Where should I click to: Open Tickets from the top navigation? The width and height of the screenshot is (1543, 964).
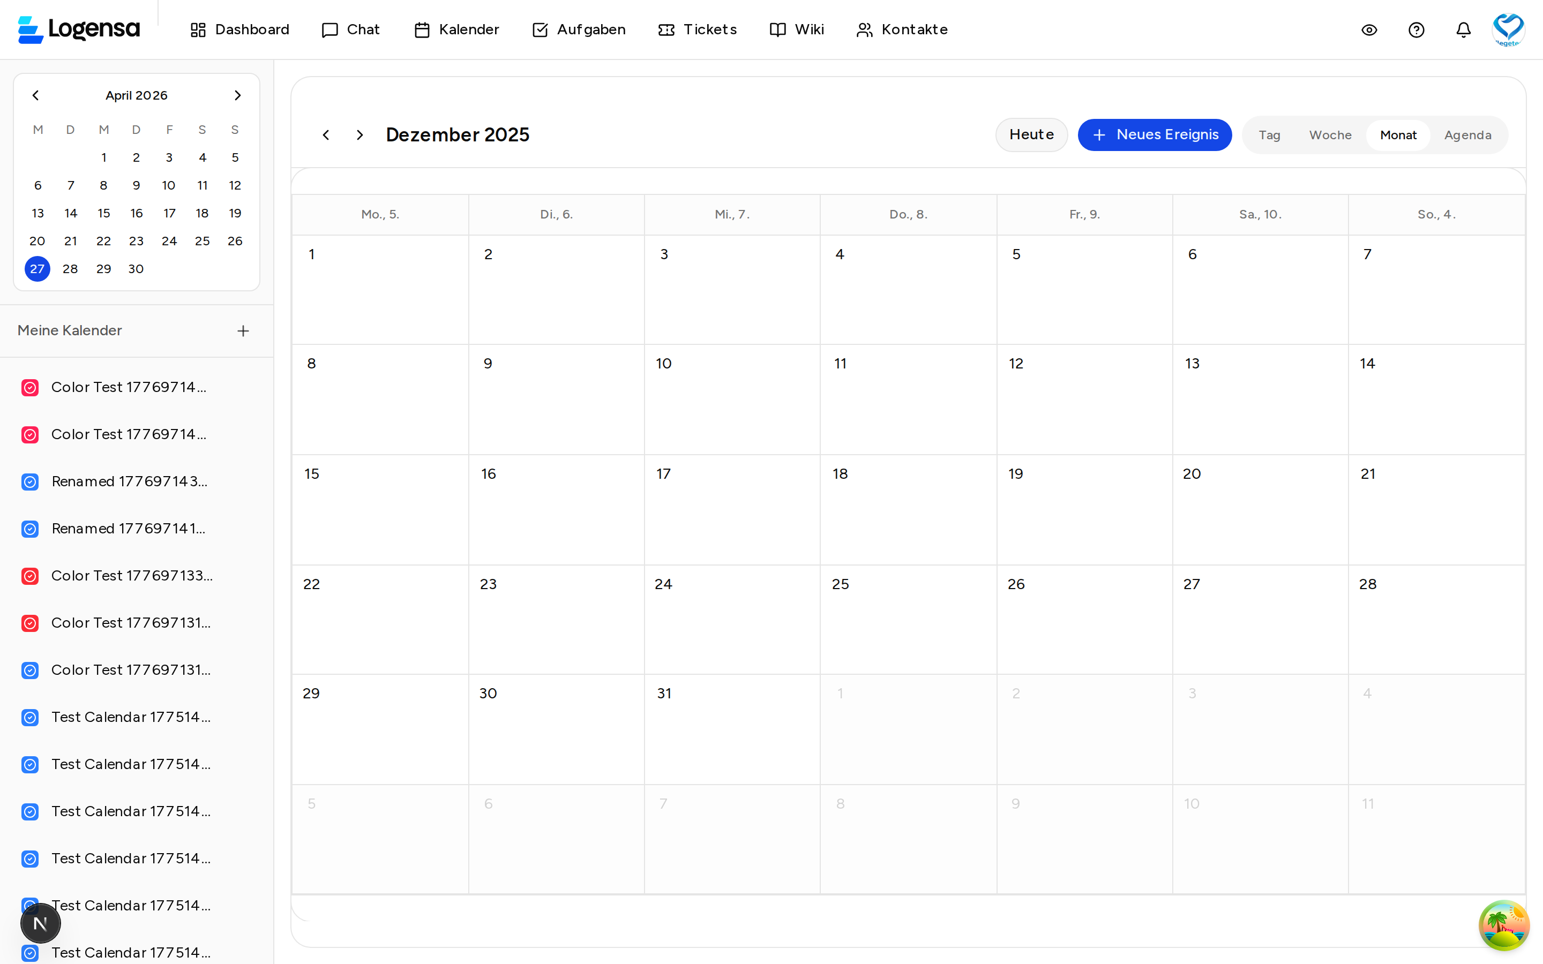click(696, 29)
